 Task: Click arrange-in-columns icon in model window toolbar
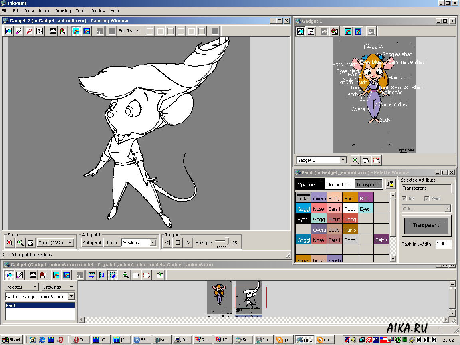[102, 275]
